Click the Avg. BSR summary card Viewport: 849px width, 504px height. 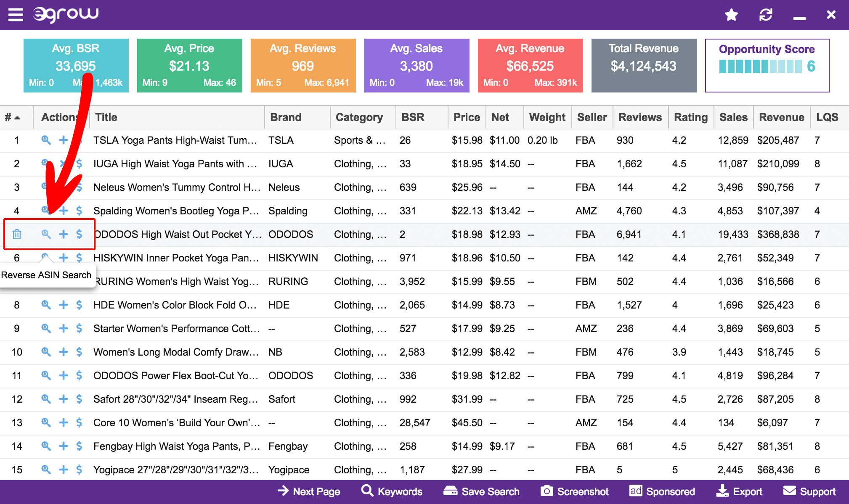pos(76,66)
